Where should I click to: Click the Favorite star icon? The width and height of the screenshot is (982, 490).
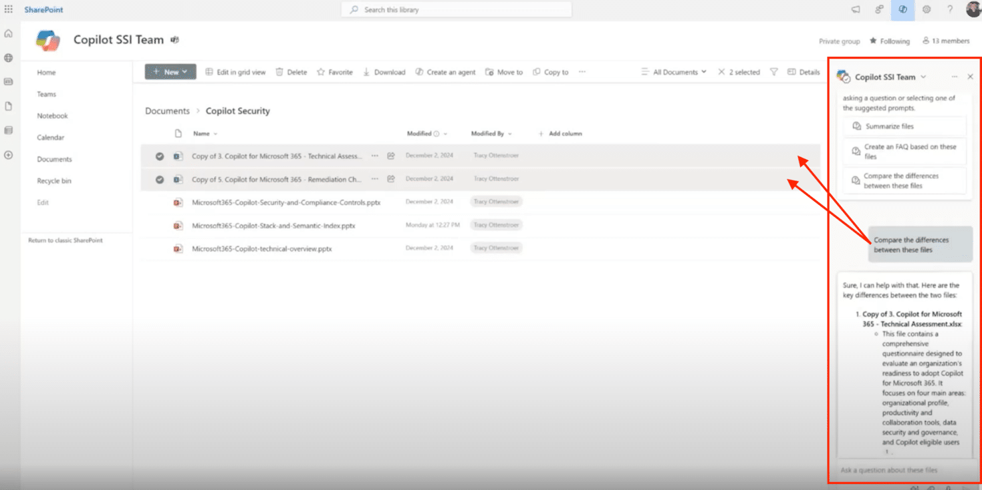coord(321,72)
